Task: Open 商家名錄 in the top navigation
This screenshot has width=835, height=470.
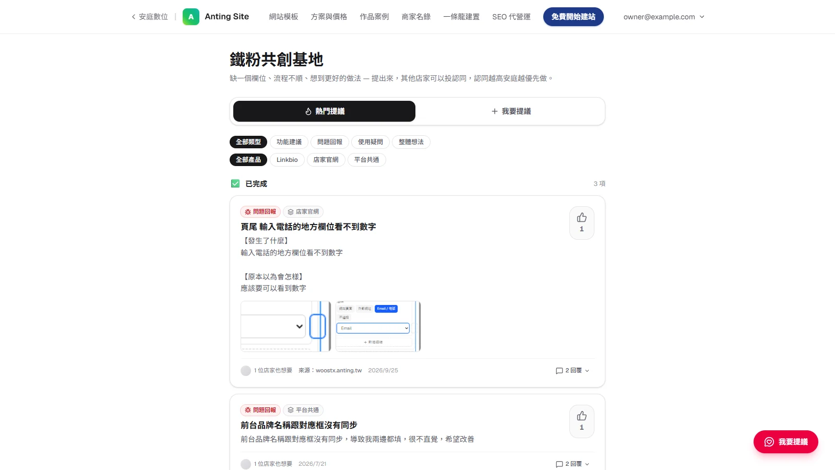Action: [x=416, y=17]
